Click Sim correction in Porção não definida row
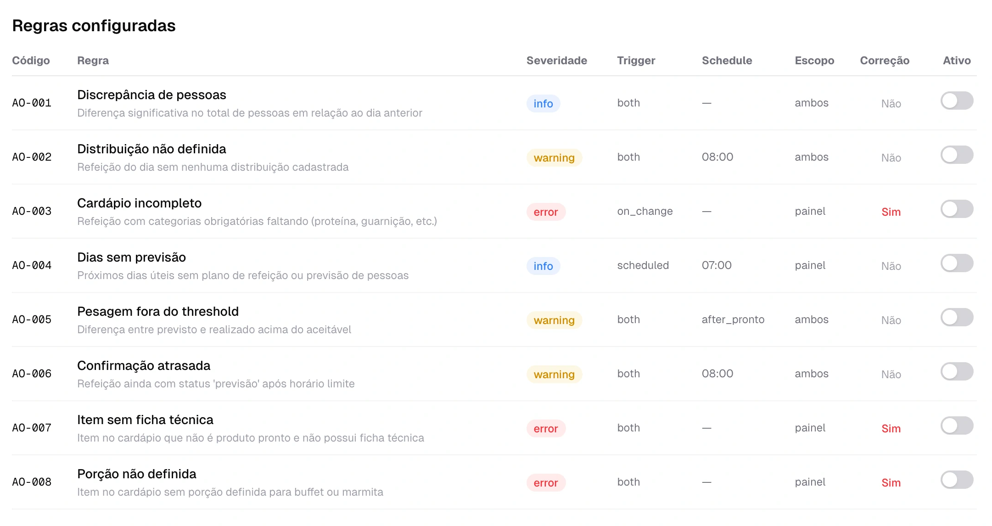Viewport: 992px width, 526px height. pyautogui.click(x=891, y=483)
